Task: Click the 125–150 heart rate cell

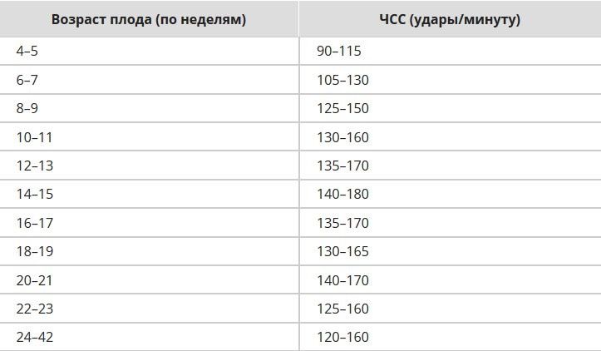Action: [342, 109]
